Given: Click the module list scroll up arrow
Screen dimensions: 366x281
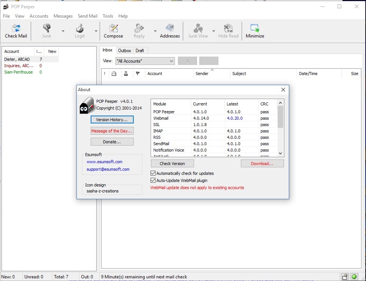Looking at the screenshot, I should [280, 103].
